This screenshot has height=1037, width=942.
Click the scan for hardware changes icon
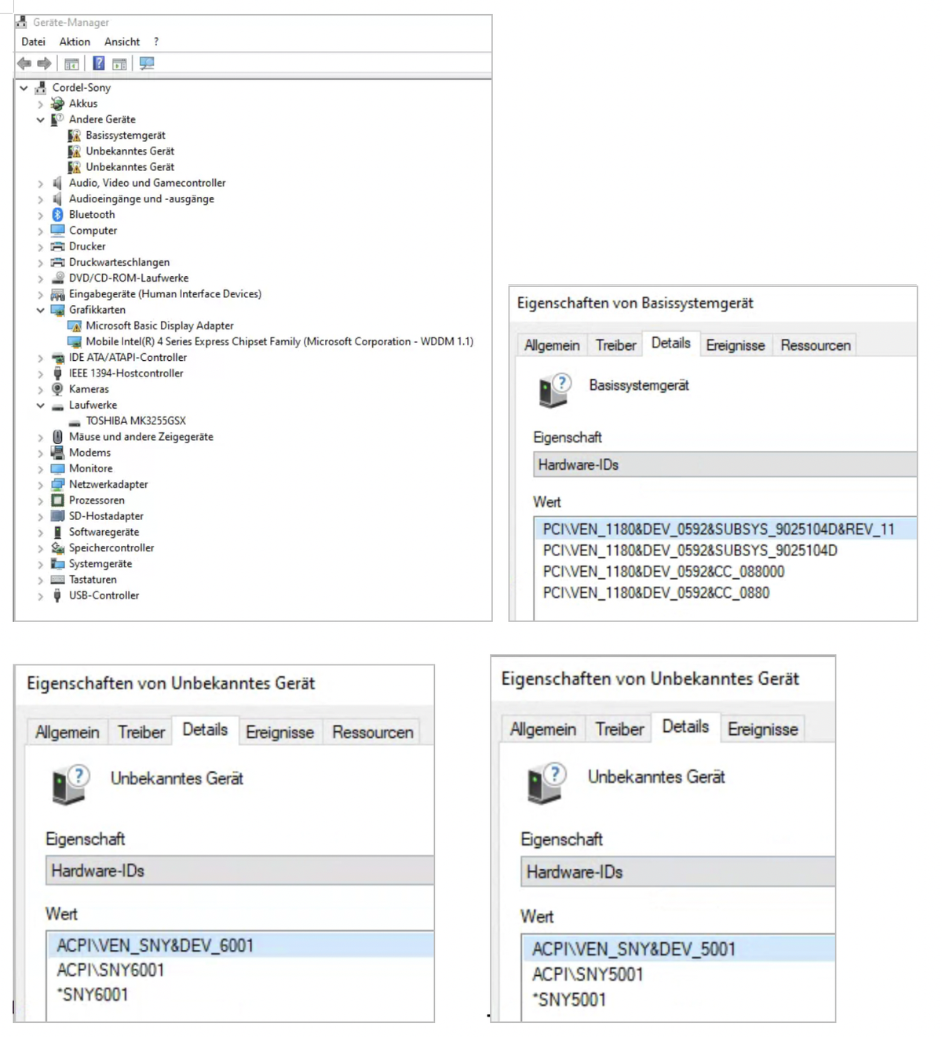147,64
